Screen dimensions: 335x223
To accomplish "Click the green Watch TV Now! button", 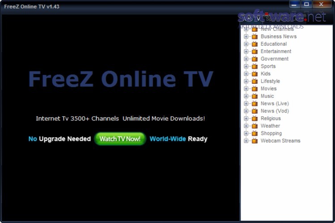I will [x=120, y=139].
